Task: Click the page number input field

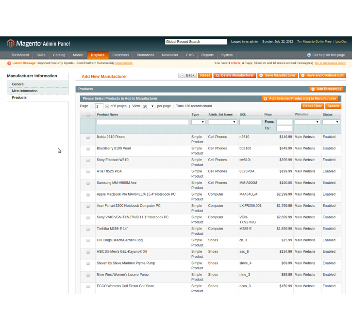Action: point(99,106)
